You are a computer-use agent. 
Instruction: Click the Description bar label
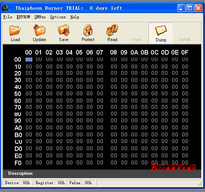pos(21,173)
